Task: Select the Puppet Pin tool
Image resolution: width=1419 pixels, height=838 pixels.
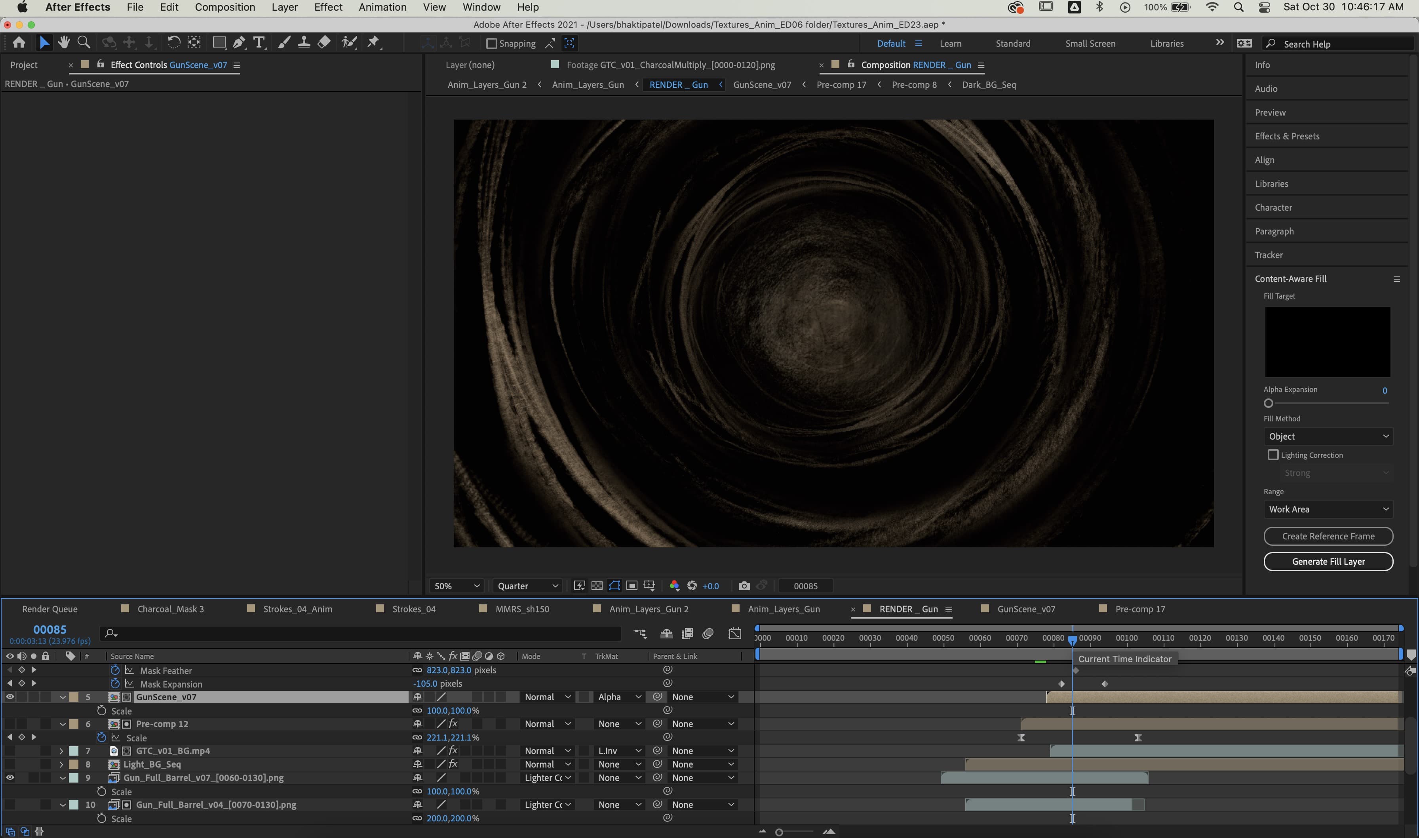Action: [373, 43]
